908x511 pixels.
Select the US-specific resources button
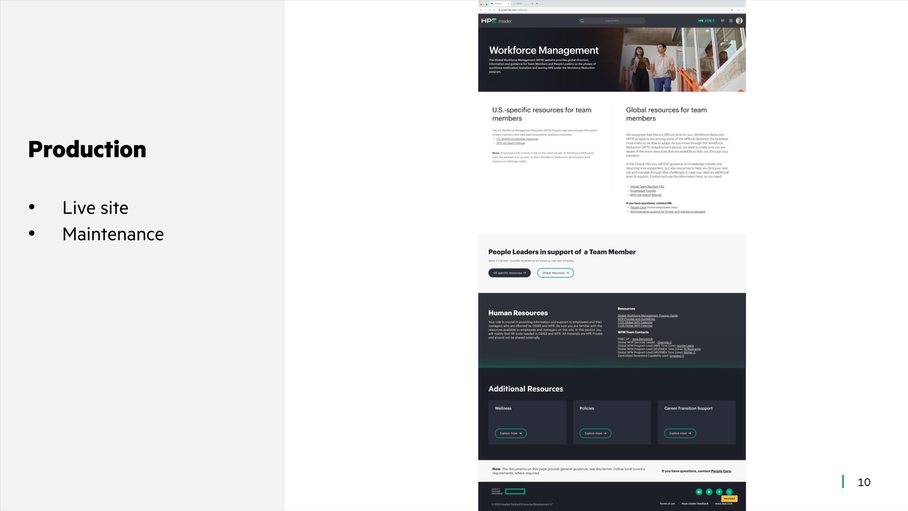point(509,273)
